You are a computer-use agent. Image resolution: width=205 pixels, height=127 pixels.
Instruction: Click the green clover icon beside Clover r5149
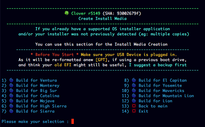pyautogui.click(x=67, y=13)
